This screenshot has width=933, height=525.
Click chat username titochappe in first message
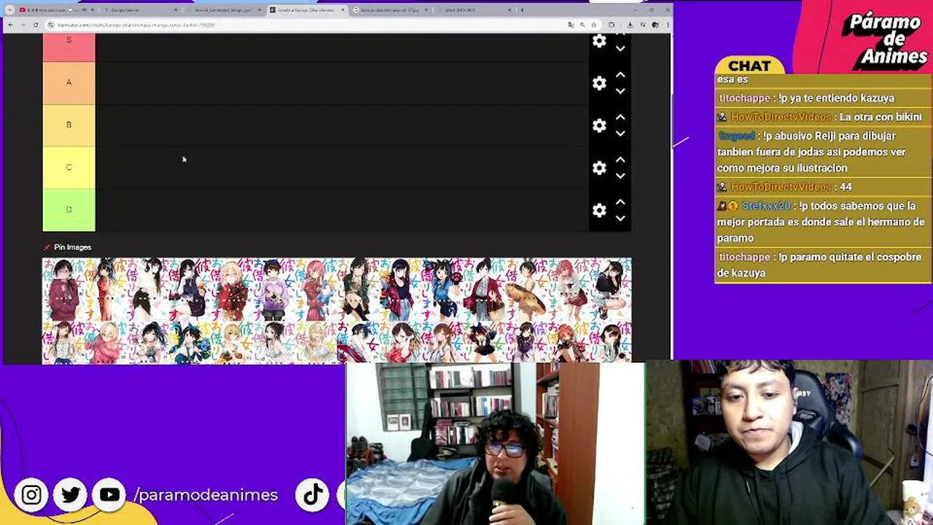[x=744, y=98]
